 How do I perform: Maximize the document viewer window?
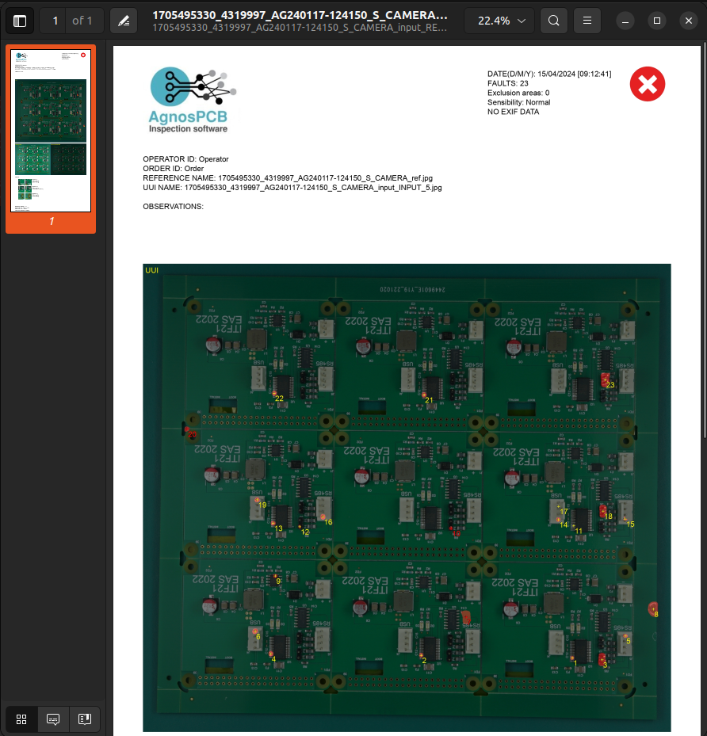656,21
